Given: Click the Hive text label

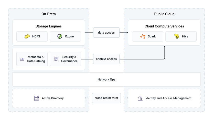Looking at the screenshot, I should [x=185, y=36].
